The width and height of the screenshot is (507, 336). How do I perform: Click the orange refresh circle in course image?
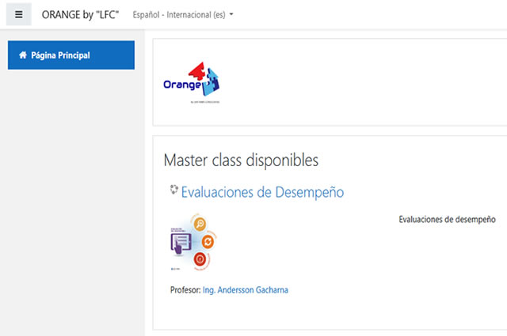(x=208, y=241)
